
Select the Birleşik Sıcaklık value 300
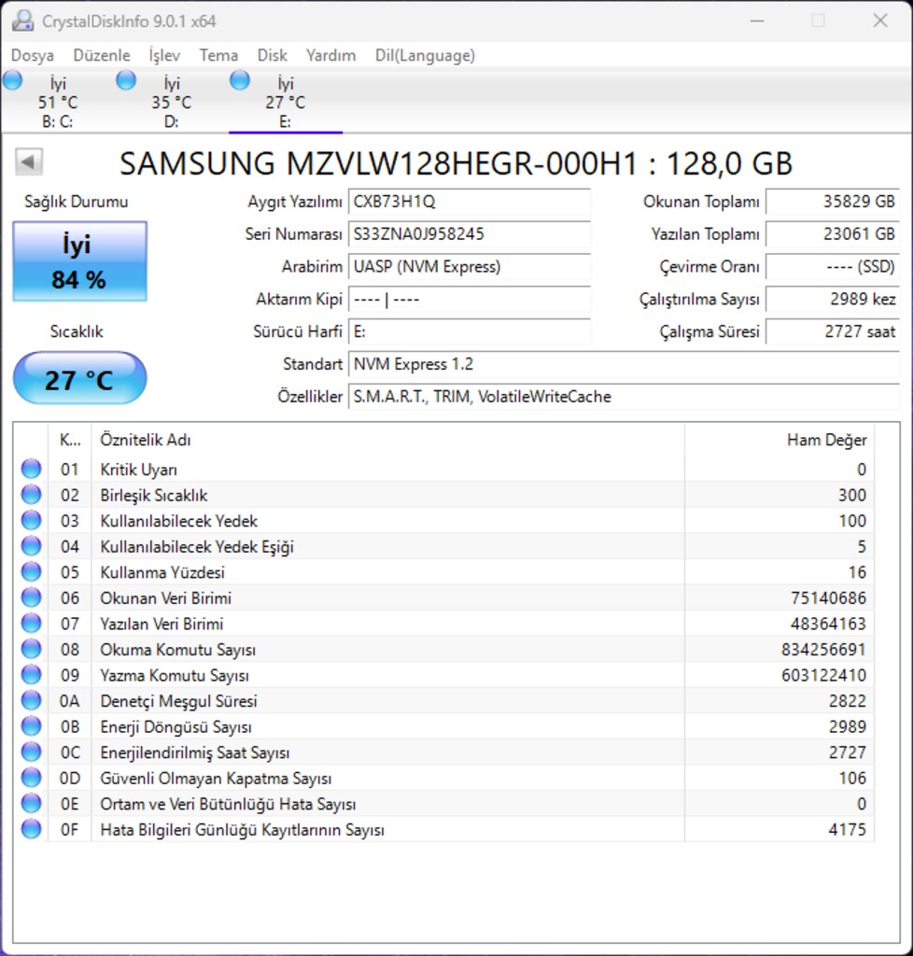(852, 495)
